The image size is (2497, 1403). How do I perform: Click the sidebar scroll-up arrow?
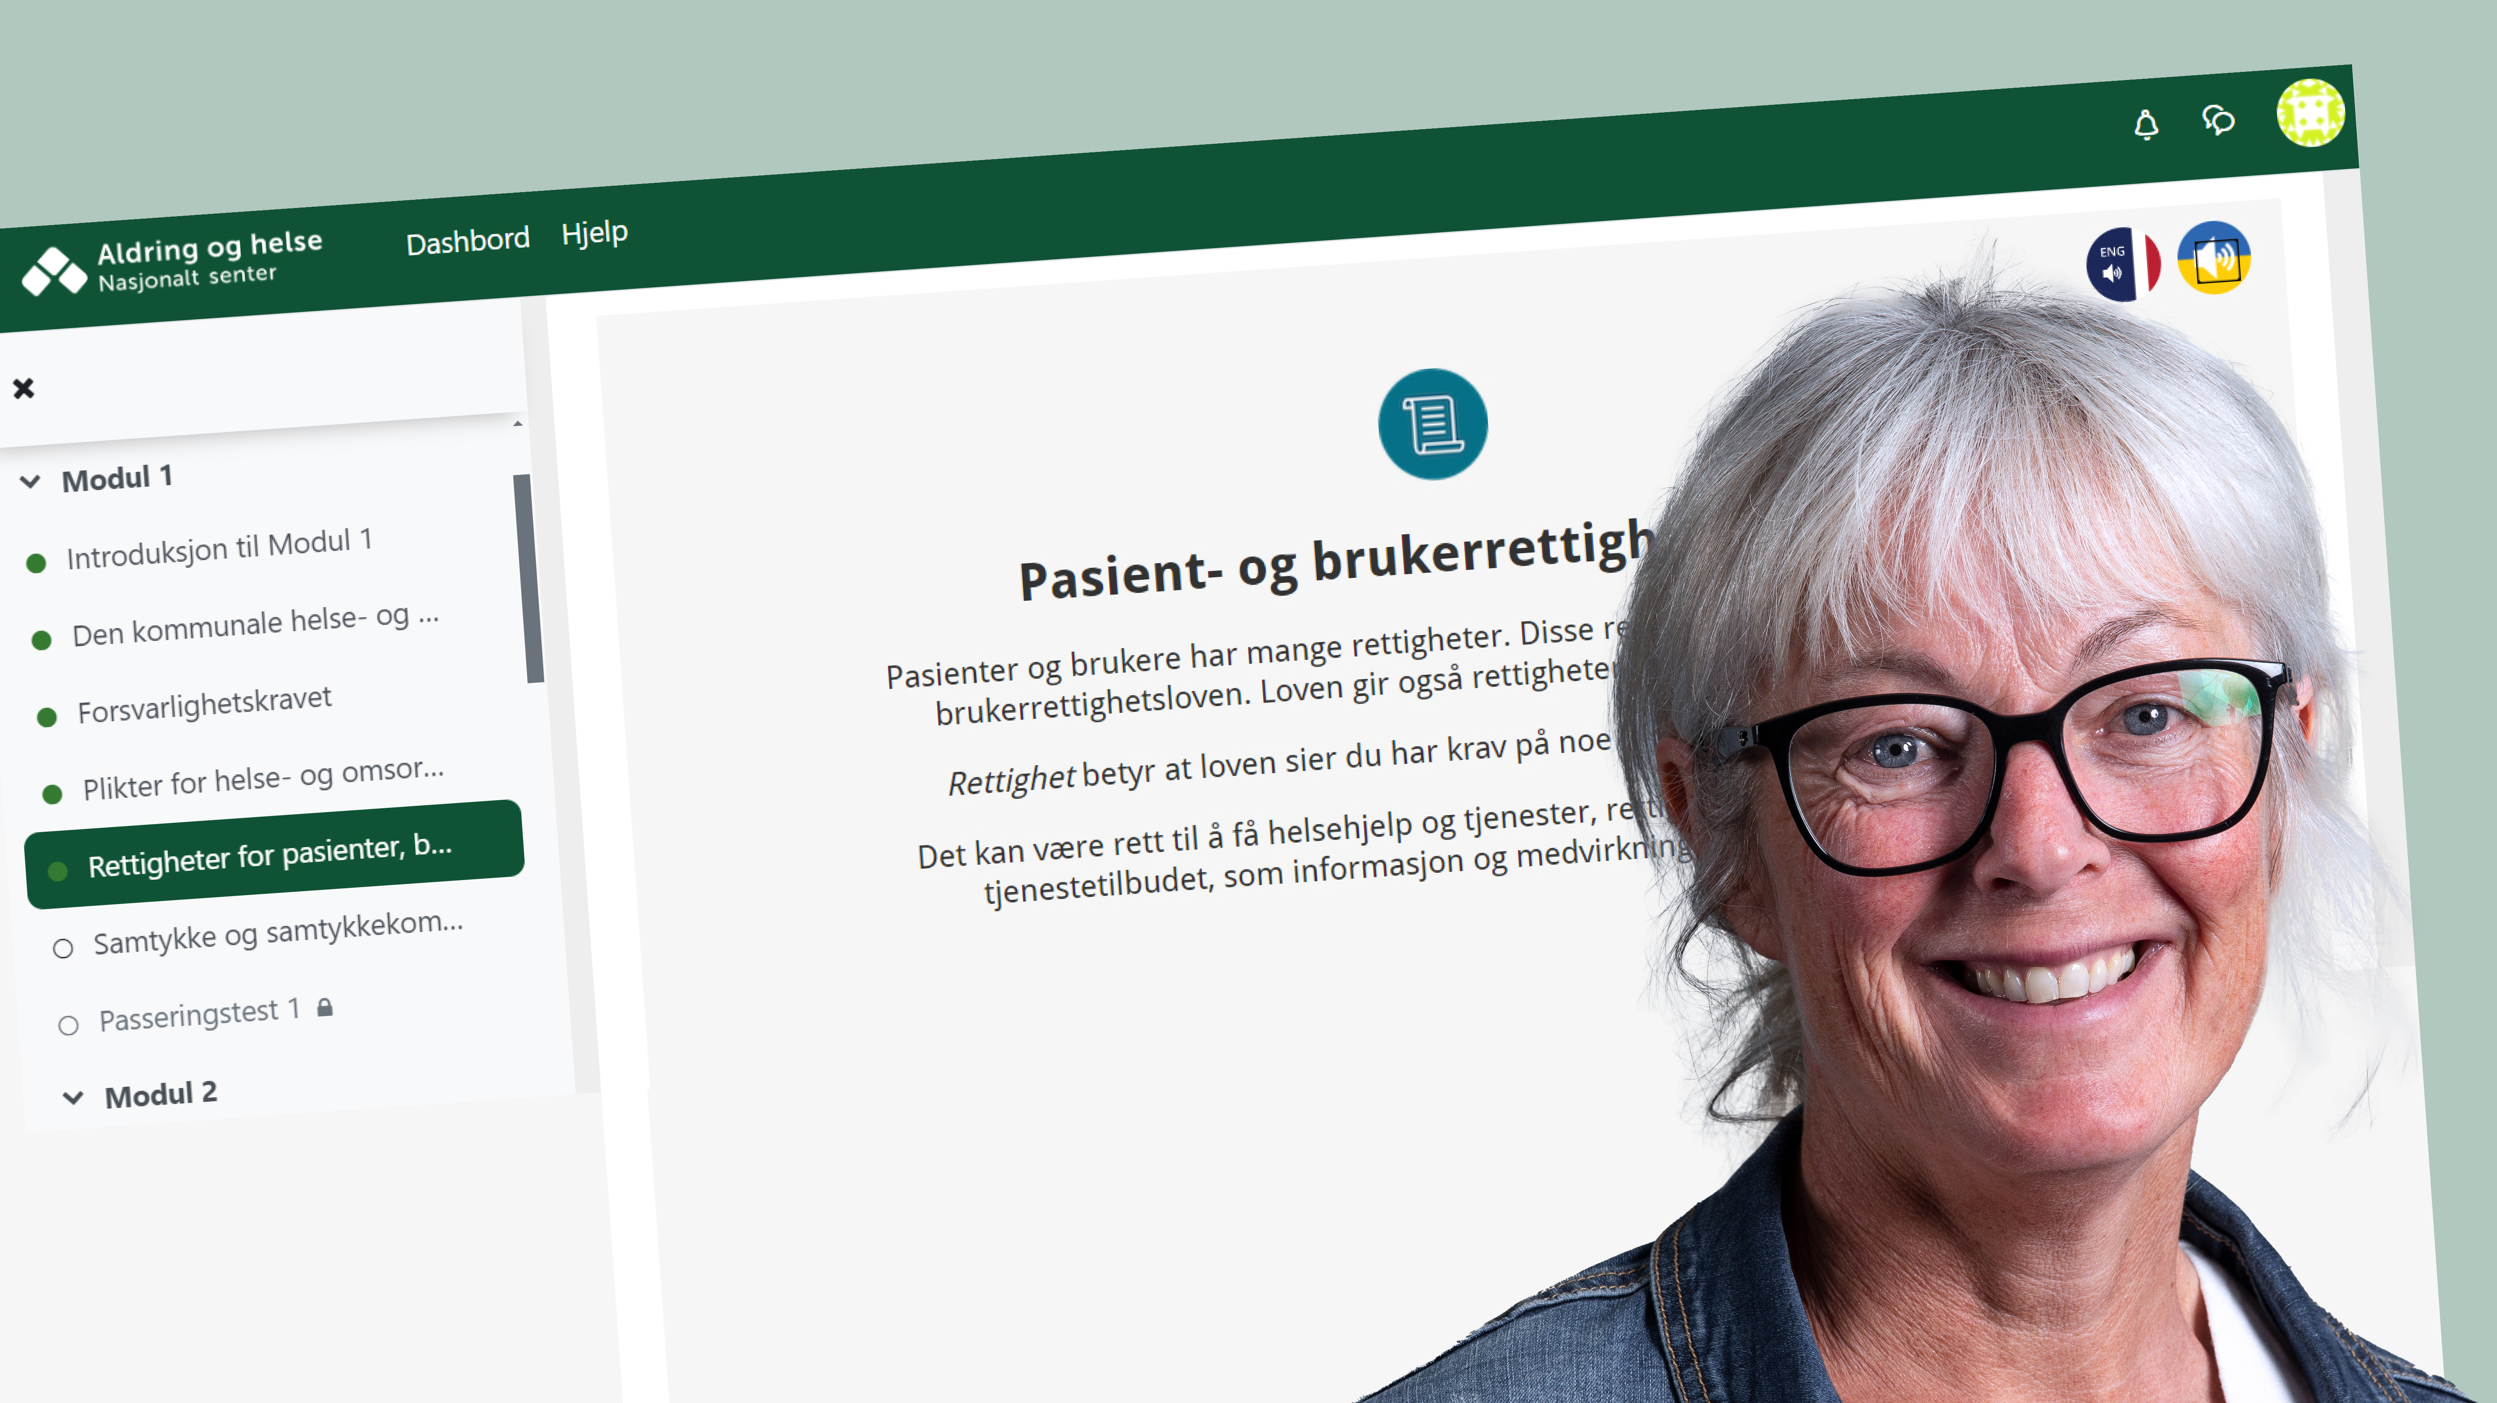[518, 424]
